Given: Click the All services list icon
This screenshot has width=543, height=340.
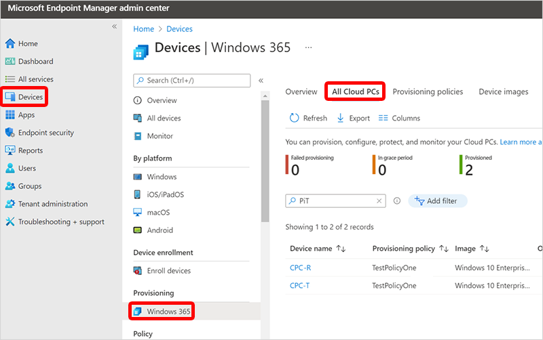Looking at the screenshot, I should coord(10,79).
